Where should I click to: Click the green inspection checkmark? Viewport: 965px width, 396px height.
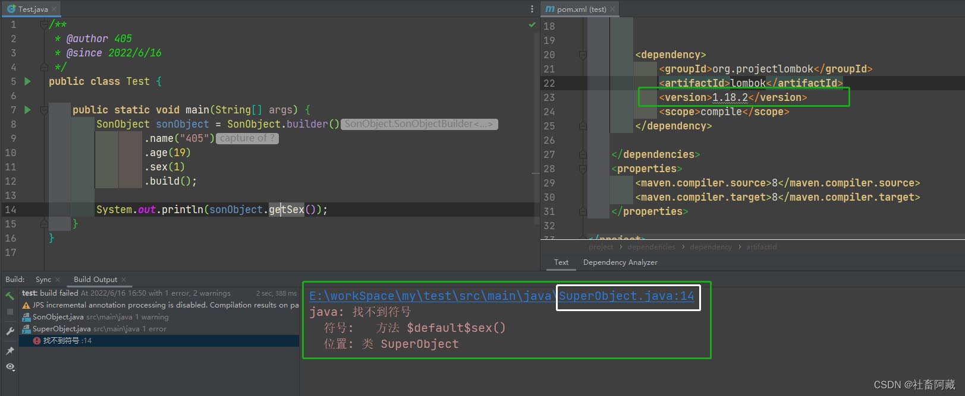[x=532, y=25]
